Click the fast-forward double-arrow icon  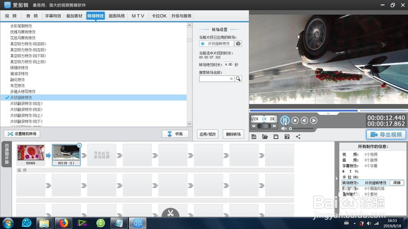click(x=274, y=126)
